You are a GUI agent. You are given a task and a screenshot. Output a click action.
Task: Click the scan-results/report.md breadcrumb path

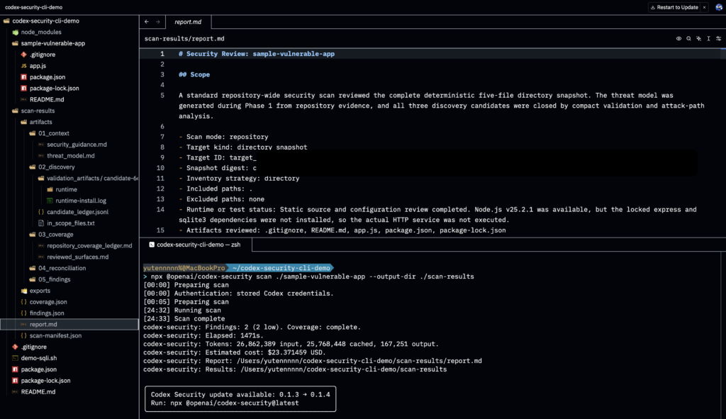tap(184, 39)
